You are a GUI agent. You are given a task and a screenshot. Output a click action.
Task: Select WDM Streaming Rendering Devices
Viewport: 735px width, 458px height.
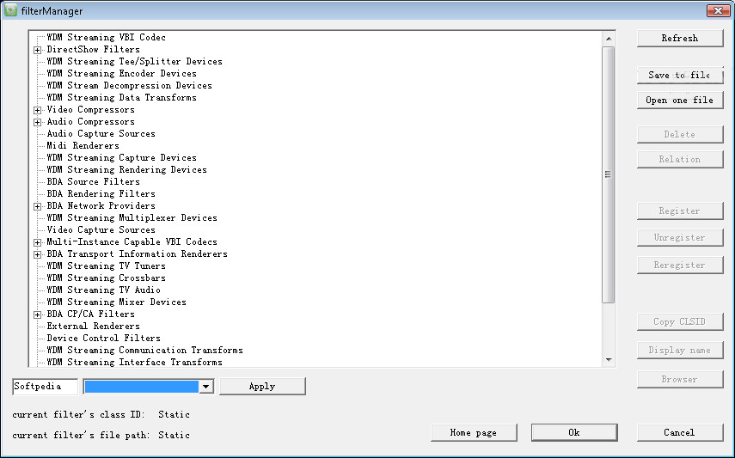(126, 169)
